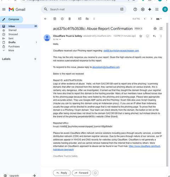Click the Upgrade storage button

click(19, 176)
